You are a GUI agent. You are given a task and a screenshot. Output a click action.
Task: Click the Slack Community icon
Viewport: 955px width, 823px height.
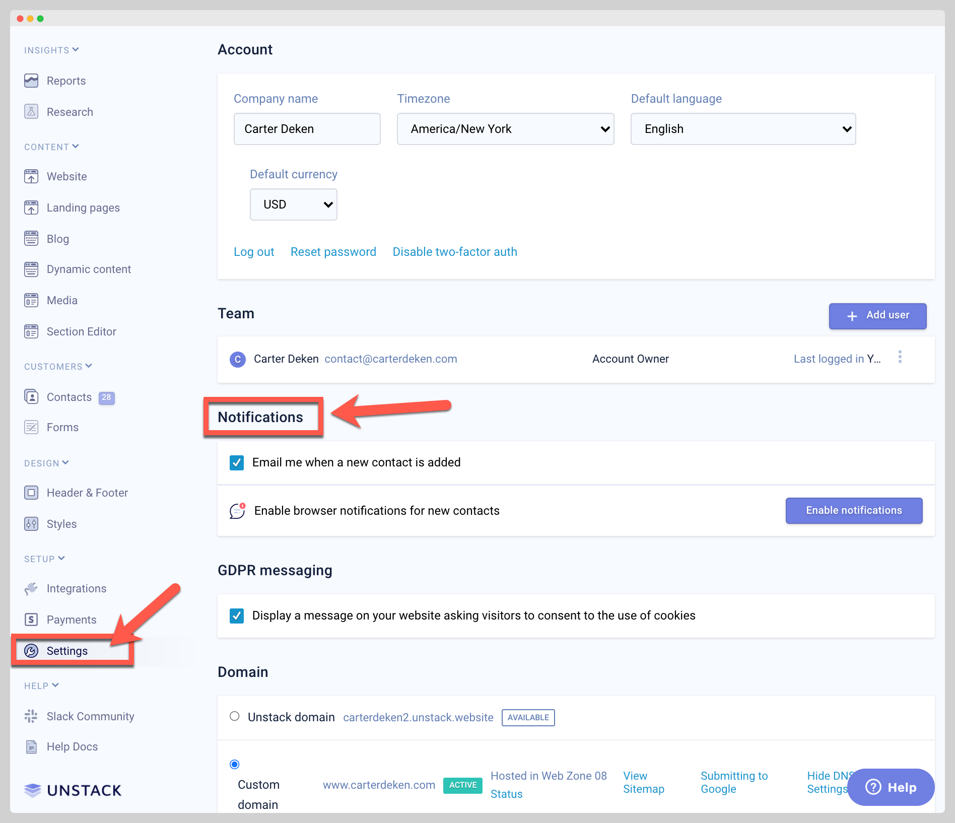[31, 716]
